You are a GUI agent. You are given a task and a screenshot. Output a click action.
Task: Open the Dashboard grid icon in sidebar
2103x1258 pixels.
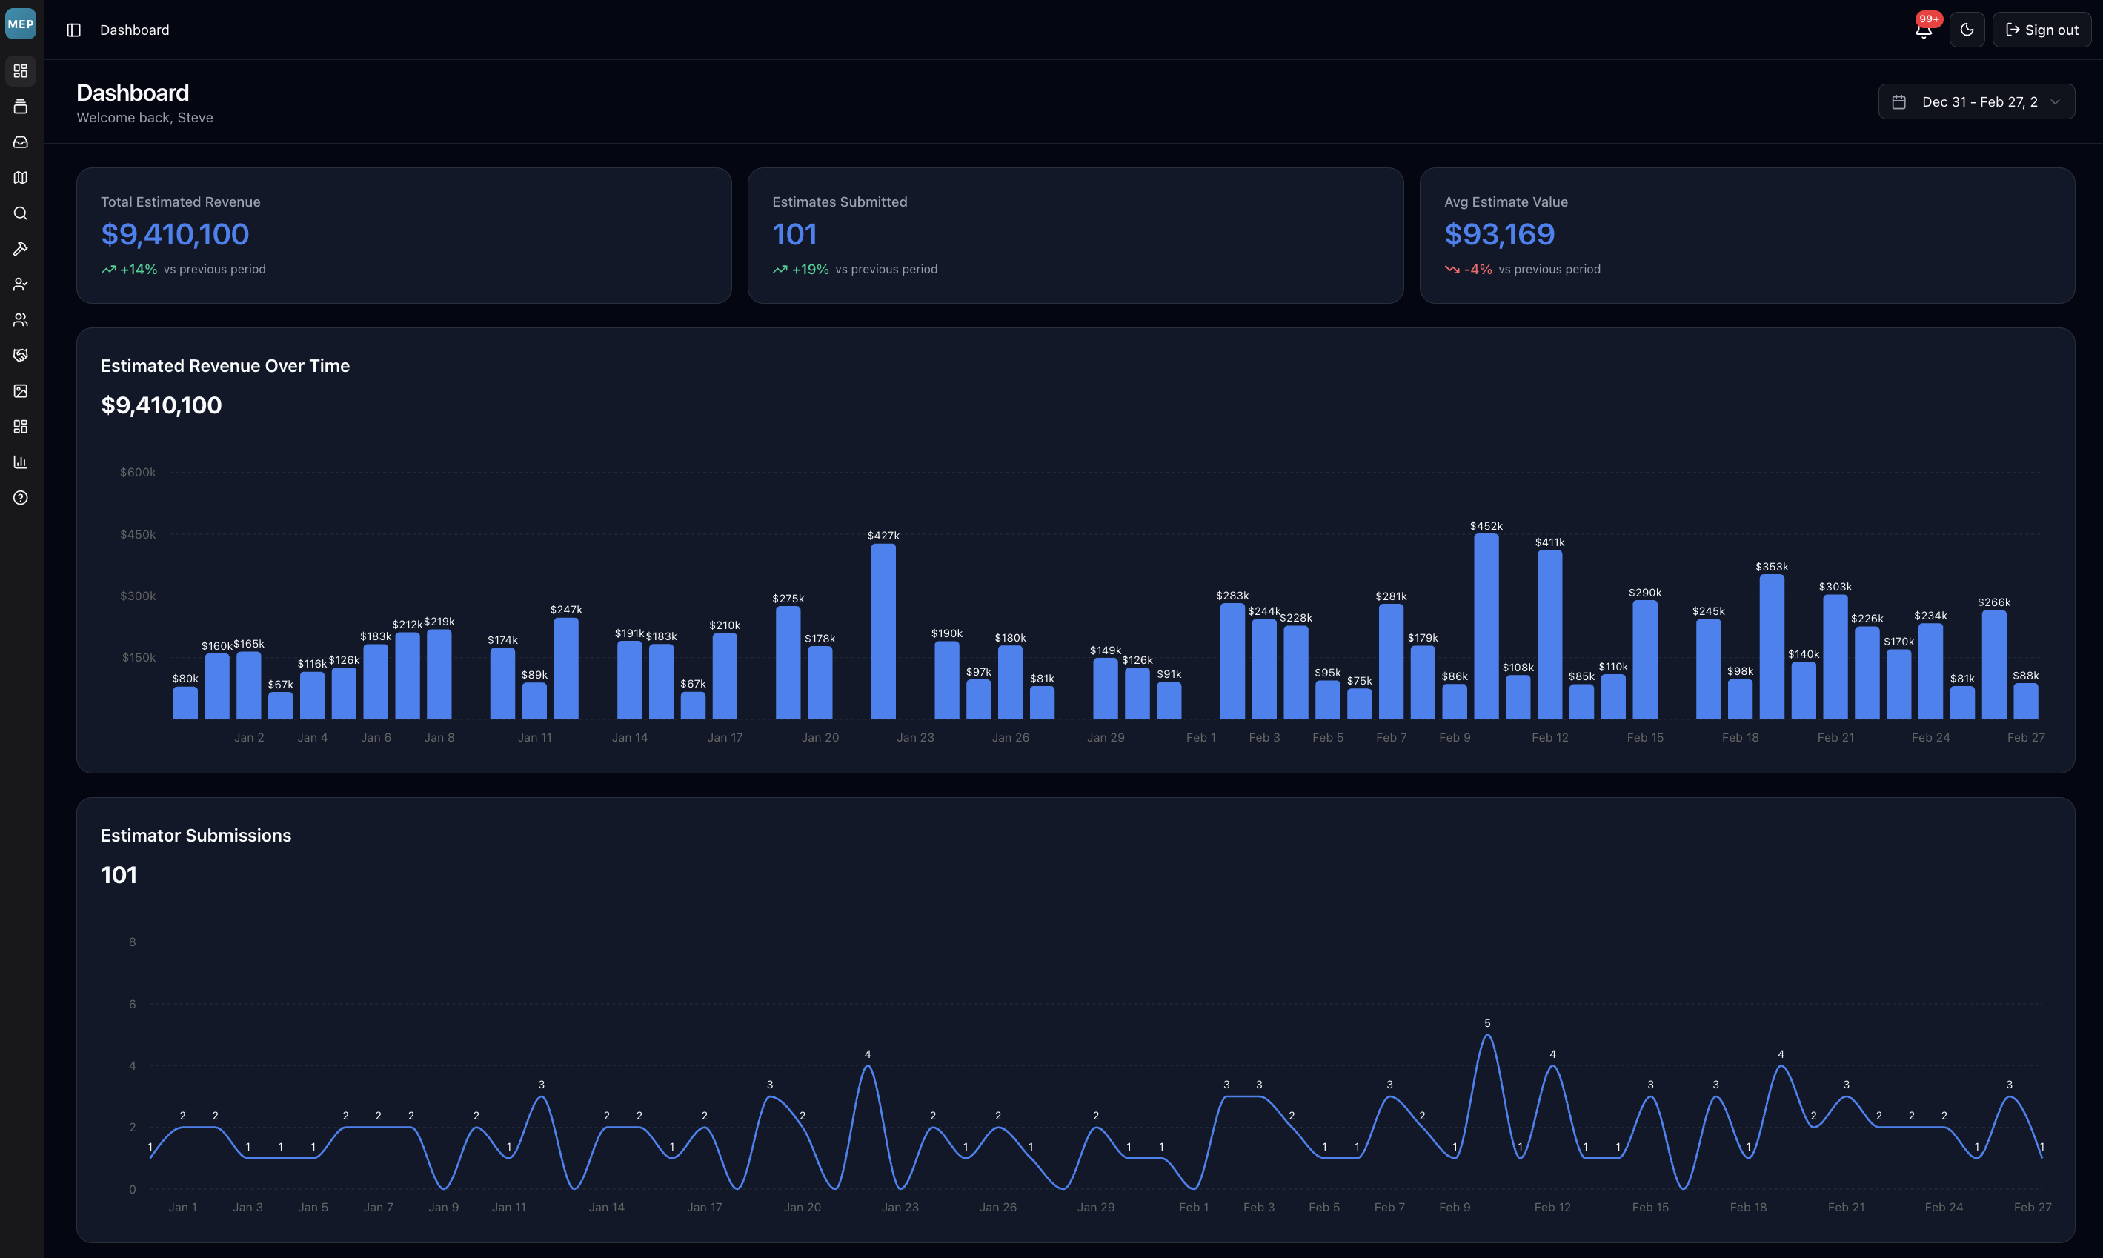tap(20, 71)
